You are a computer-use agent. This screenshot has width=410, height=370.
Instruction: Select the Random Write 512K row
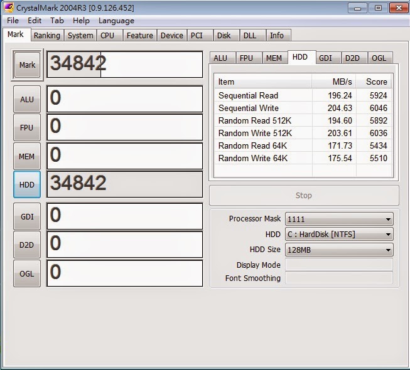coord(303,133)
